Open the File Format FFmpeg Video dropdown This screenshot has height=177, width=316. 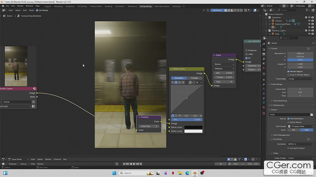(300, 127)
